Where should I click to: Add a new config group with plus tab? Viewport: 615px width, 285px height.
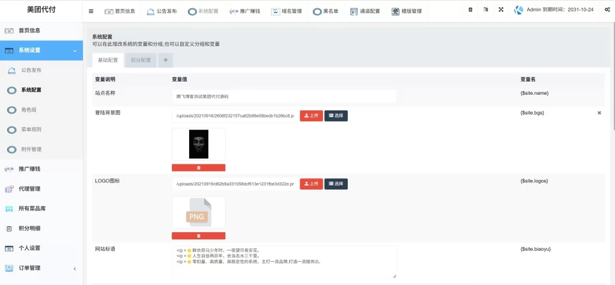(165, 60)
